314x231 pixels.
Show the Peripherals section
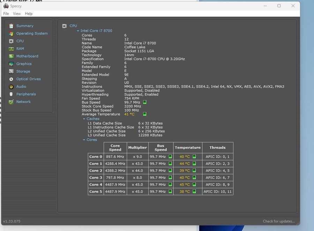coord(26,94)
